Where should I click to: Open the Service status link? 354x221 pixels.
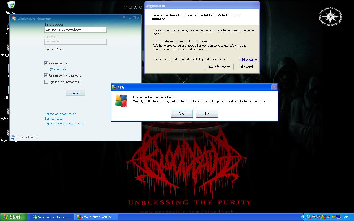[54, 119]
